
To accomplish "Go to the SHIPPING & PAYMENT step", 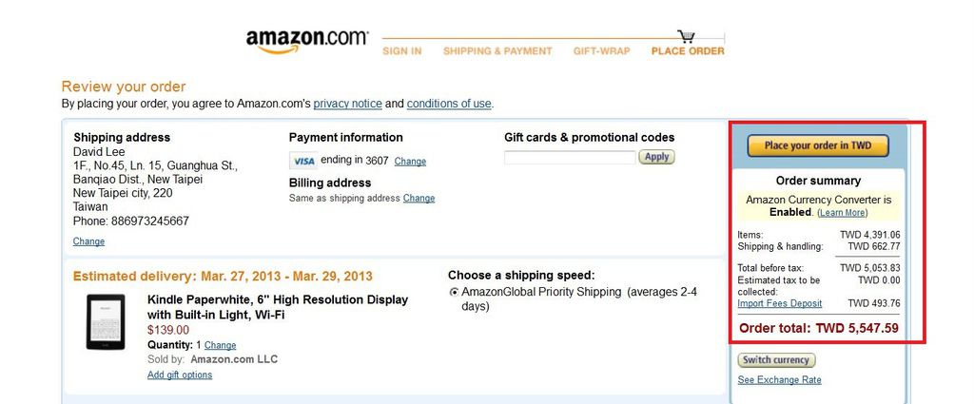I will click(x=497, y=51).
